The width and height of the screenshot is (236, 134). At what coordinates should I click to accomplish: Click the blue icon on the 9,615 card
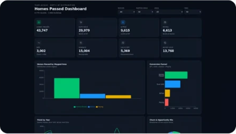coord(123,22)
